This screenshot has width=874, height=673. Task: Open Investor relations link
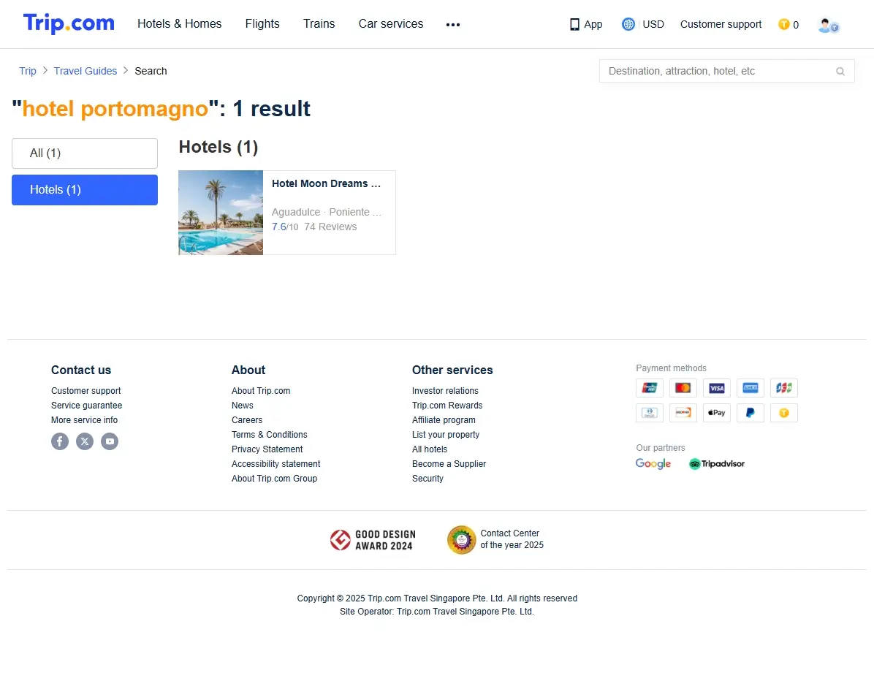[445, 391]
